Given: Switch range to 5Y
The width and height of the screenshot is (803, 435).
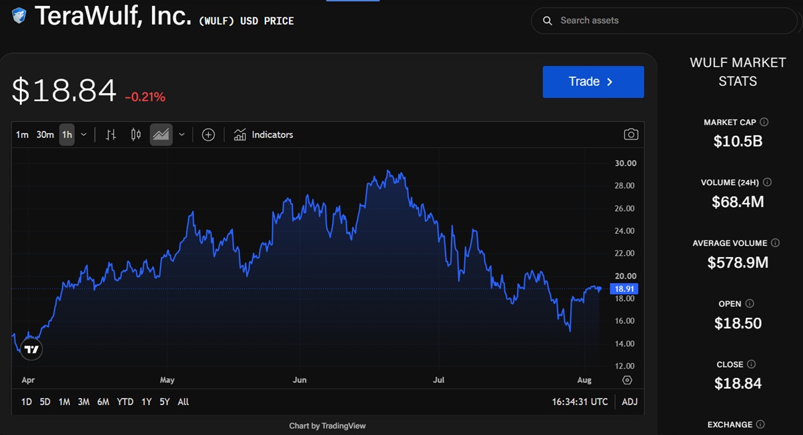Looking at the screenshot, I should point(165,402).
